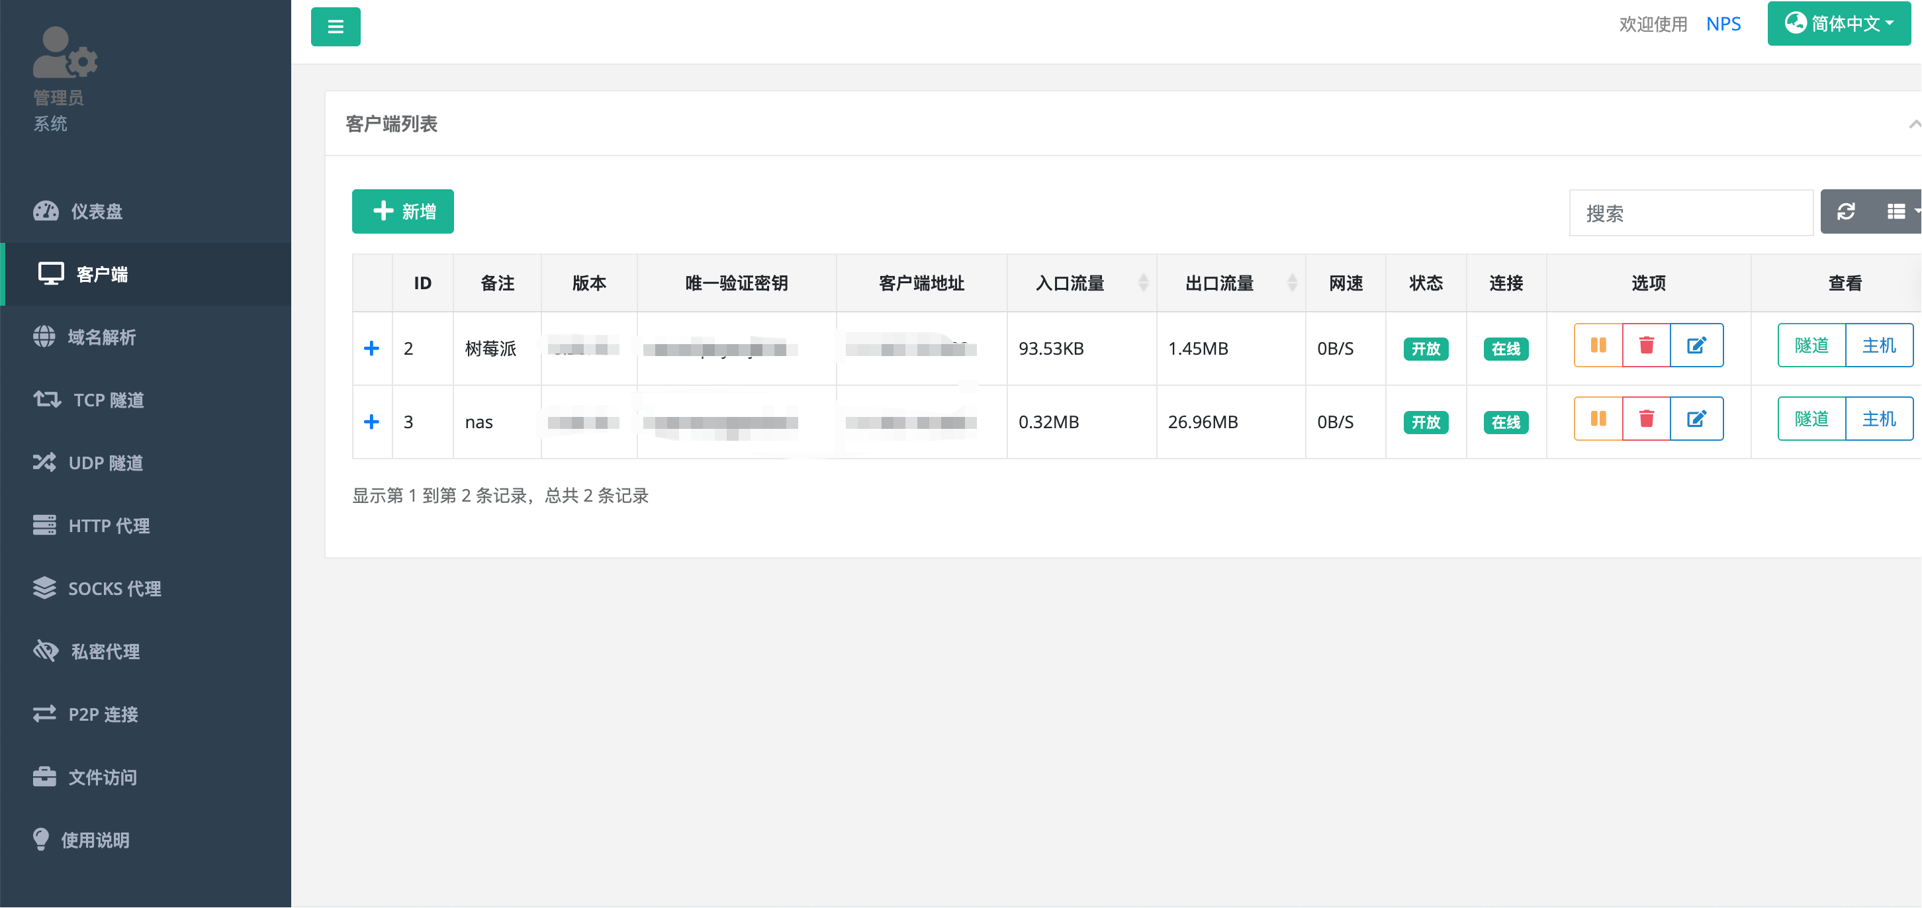Select the 客户端 sidebar item

[x=146, y=274]
